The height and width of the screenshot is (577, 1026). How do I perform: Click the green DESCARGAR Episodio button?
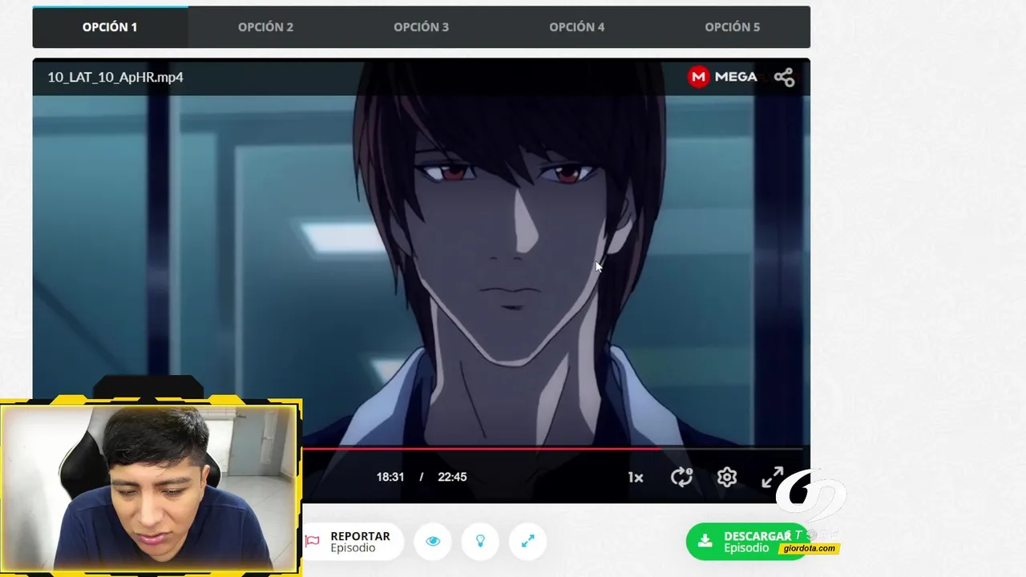pyautogui.click(x=747, y=542)
